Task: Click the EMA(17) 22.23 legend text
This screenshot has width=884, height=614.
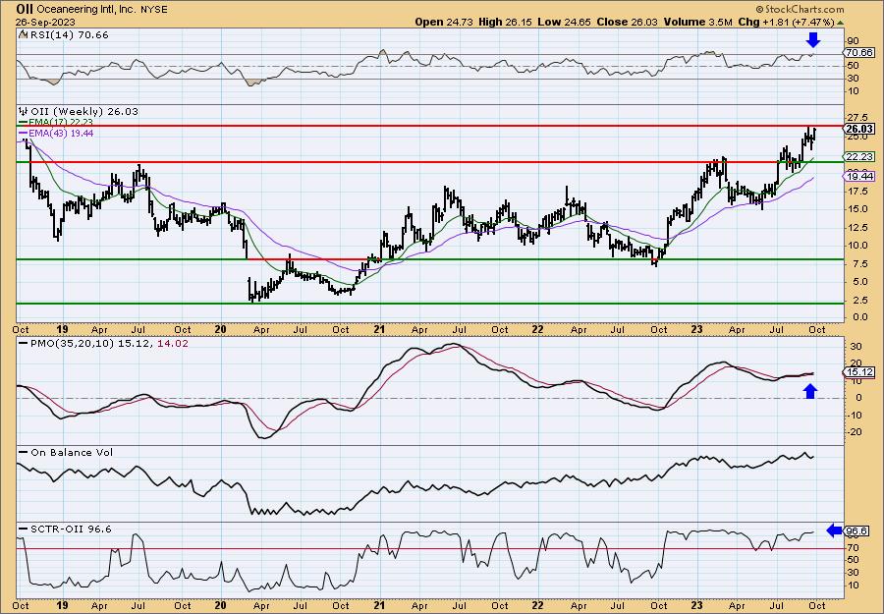Action: 61,123
